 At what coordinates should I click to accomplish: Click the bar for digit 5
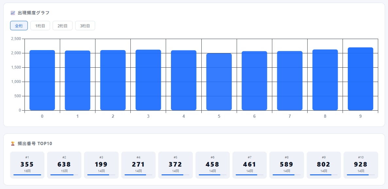[219, 82]
